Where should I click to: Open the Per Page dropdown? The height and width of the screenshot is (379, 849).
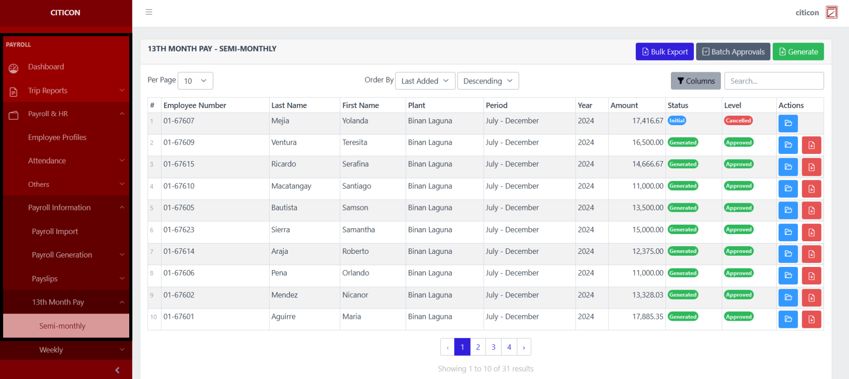pyautogui.click(x=195, y=81)
